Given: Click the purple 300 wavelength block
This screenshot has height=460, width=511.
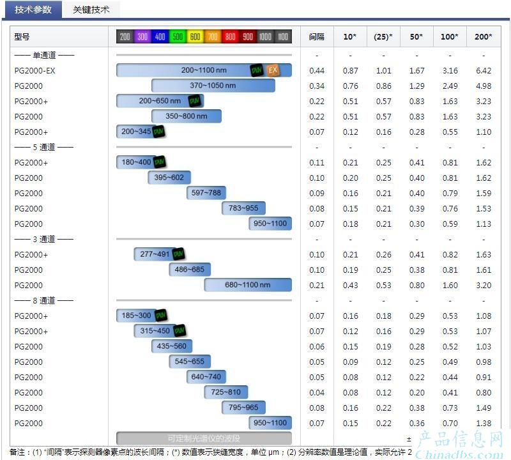Looking at the screenshot, I should click(142, 36).
